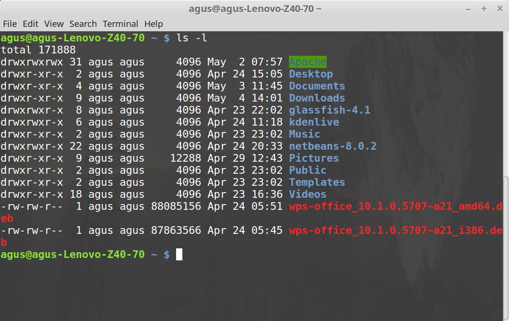Select the highlighted Apache directory name
The image size is (509, 321).
(307, 62)
